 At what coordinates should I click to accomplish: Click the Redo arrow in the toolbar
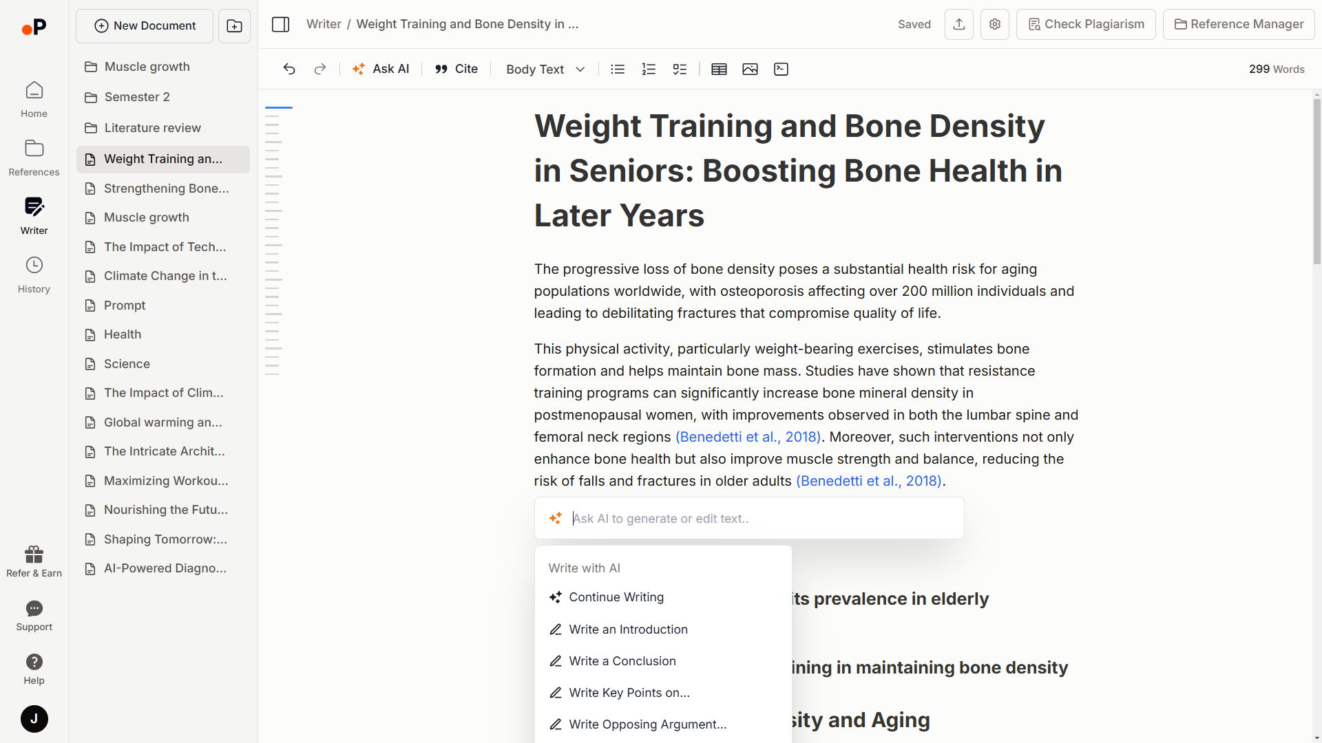[320, 69]
